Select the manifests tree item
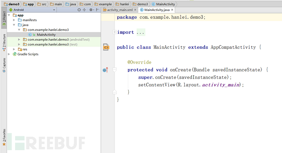 30,20
